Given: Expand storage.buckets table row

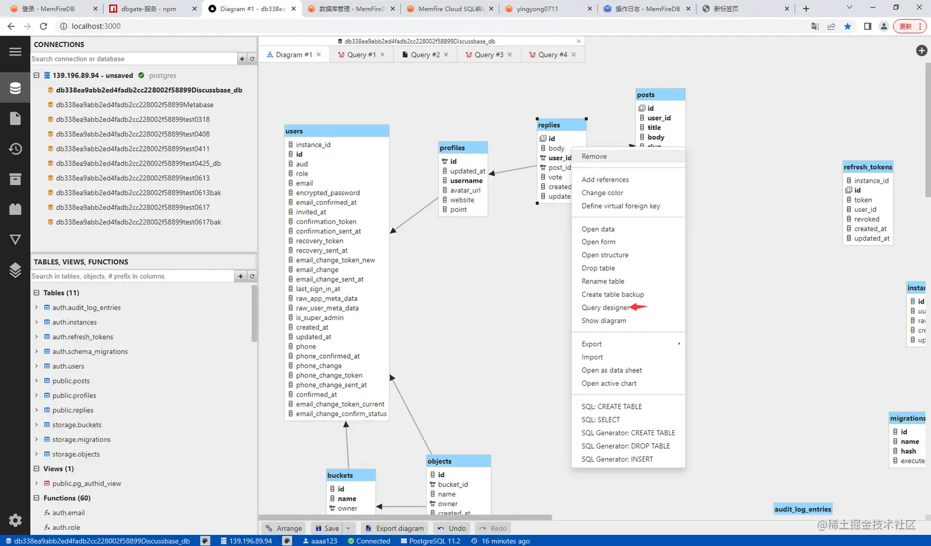Looking at the screenshot, I should tap(36, 425).
